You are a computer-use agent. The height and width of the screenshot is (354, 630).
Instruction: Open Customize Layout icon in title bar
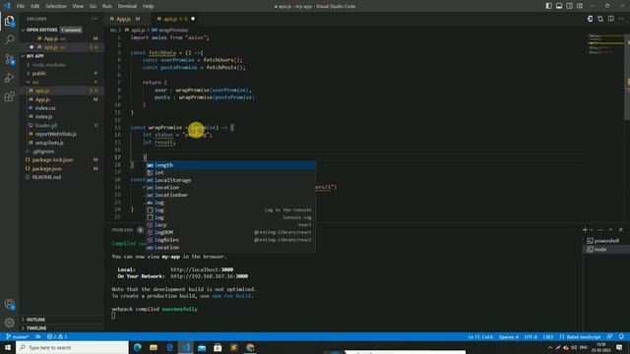coord(580,6)
